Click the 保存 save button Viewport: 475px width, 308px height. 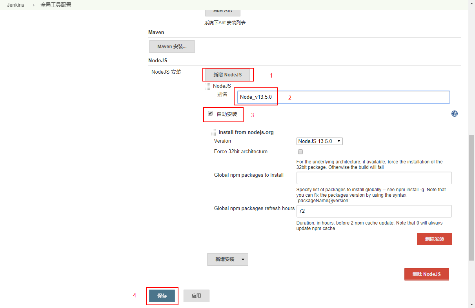pos(162,296)
